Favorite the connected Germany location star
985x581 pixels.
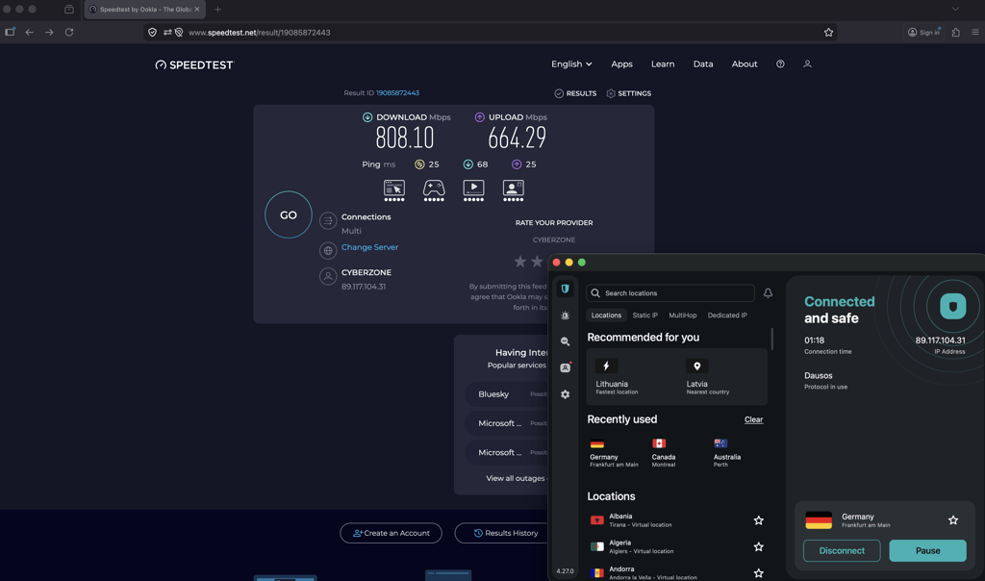click(x=953, y=520)
